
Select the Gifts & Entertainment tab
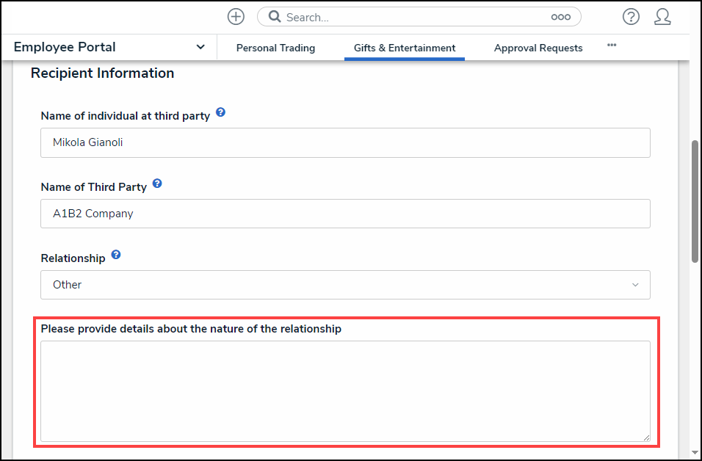[404, 48]
